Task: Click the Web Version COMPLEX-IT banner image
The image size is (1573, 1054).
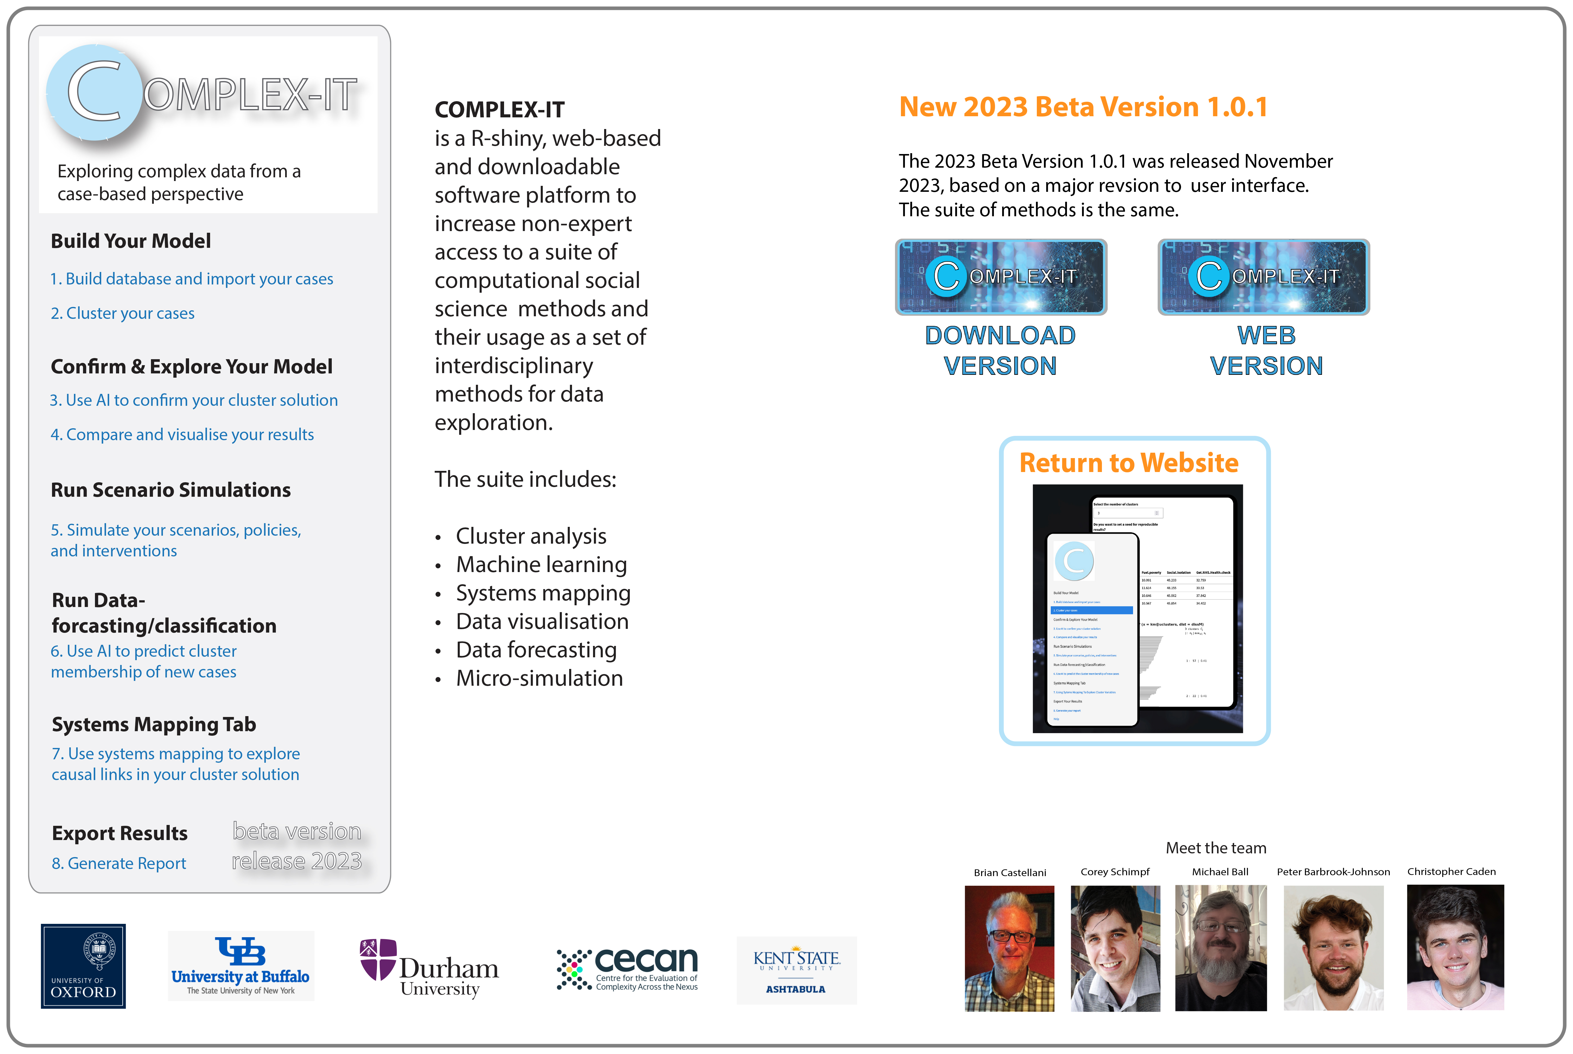Action: (1264, 277)
